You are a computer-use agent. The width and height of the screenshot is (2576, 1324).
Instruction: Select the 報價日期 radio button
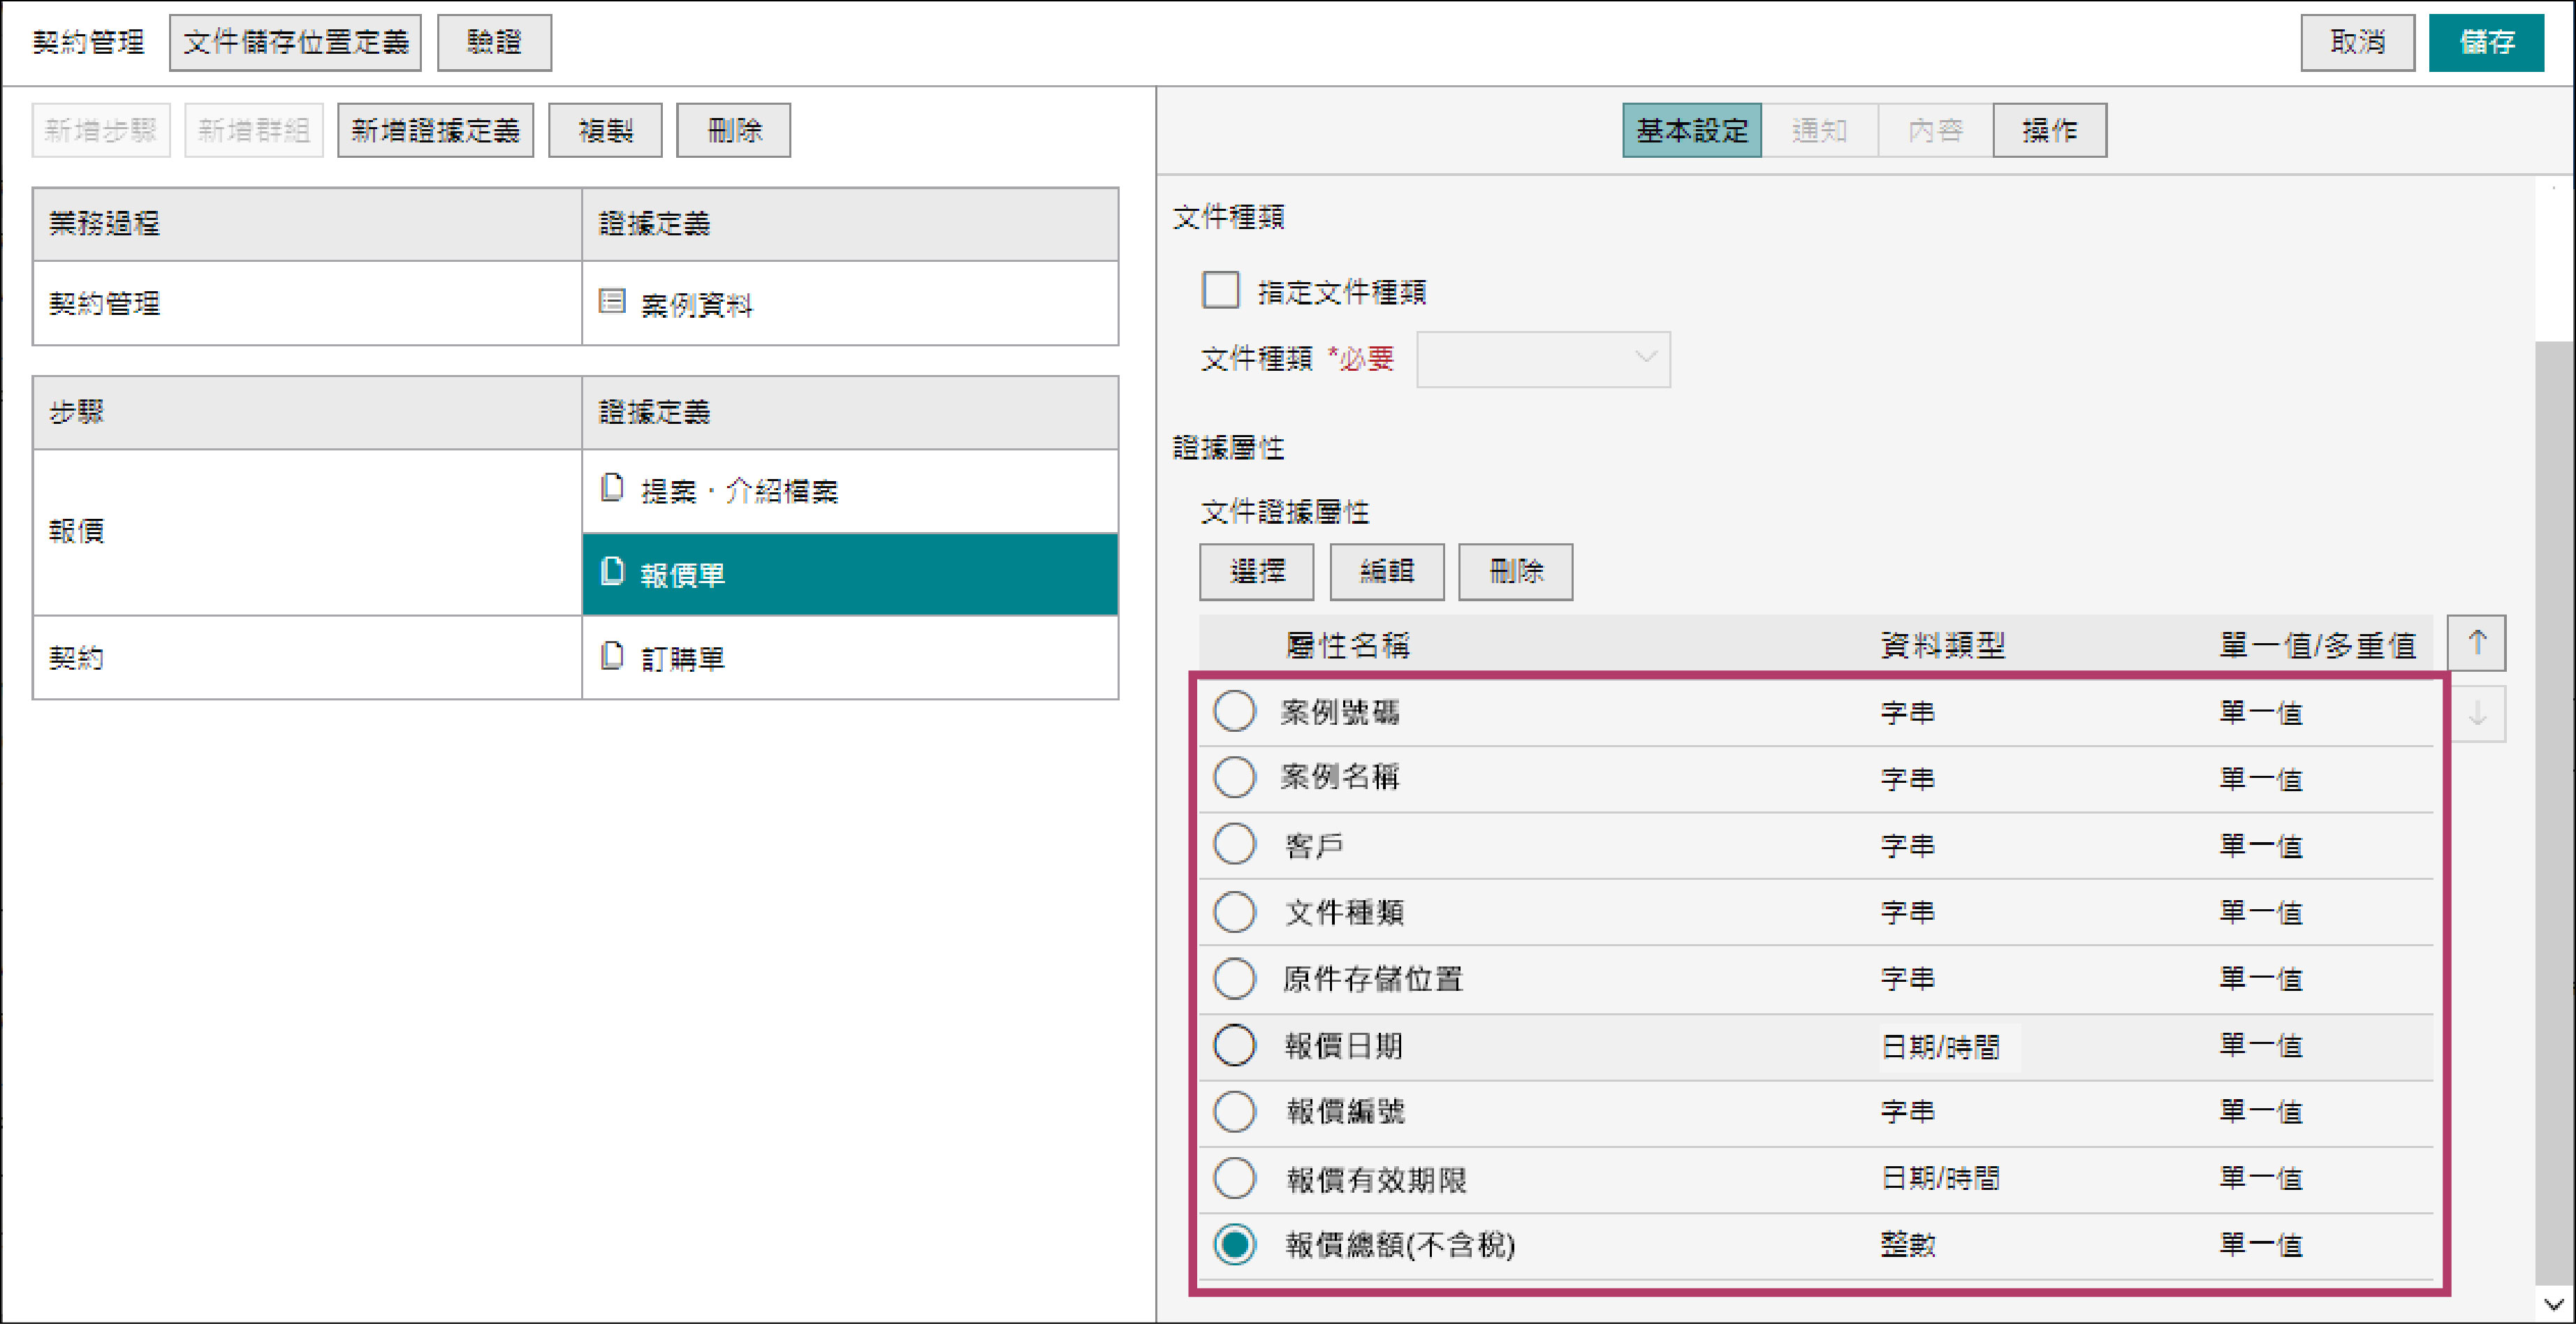[1234, 1045]
